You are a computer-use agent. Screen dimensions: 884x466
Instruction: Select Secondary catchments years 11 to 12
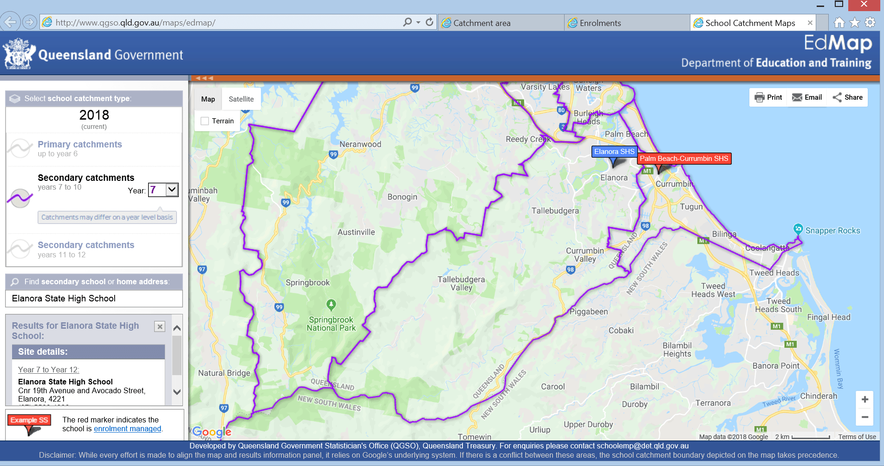tap(86, 249)
